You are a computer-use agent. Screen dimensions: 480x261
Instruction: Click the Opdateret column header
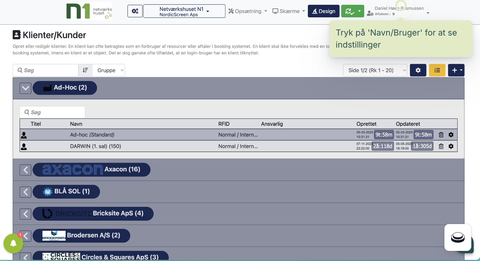pos(408,124)
